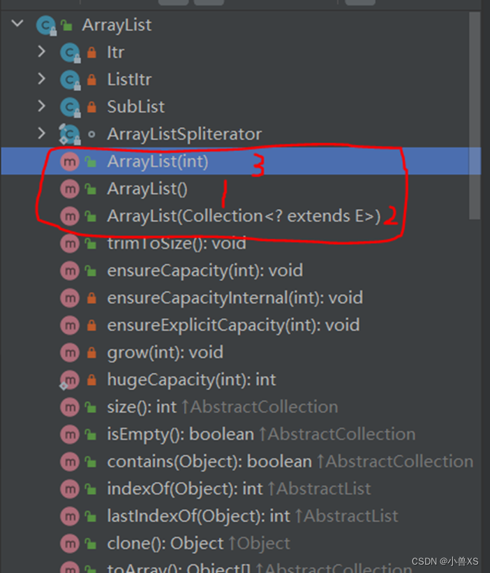Select the ArrayList(int) constructor
Screen dimensions: 490x573
[x=157, y=161]
